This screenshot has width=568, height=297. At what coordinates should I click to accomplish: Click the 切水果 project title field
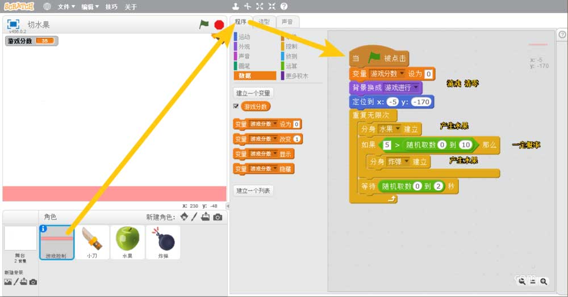point(39,24)
